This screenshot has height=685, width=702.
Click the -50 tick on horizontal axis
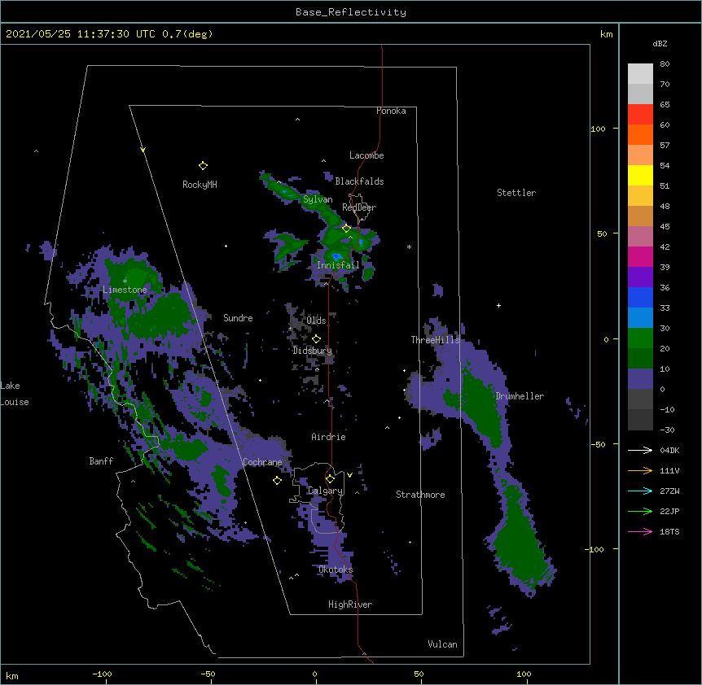[208, 674]
